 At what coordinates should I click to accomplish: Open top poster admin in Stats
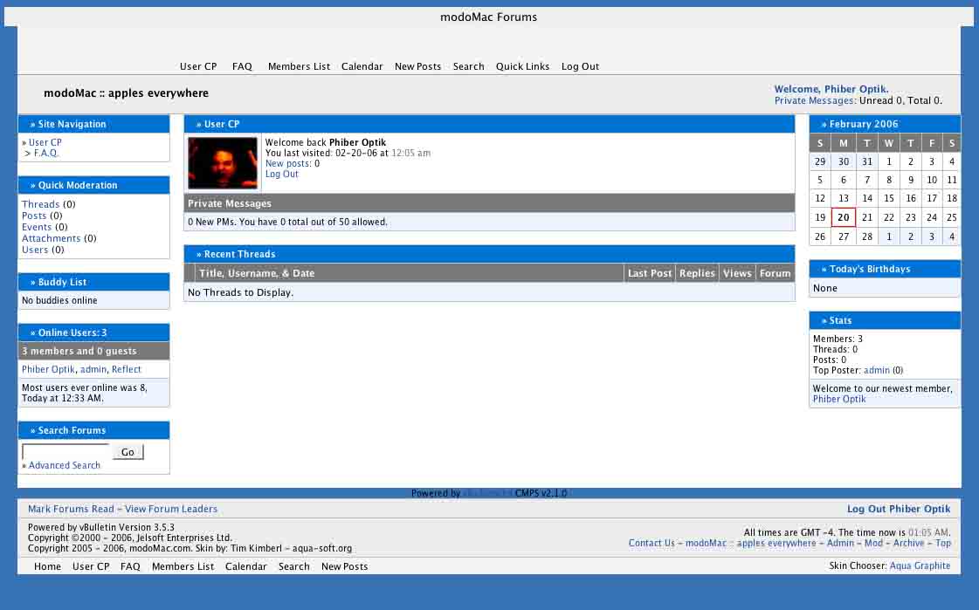point(877,371)
